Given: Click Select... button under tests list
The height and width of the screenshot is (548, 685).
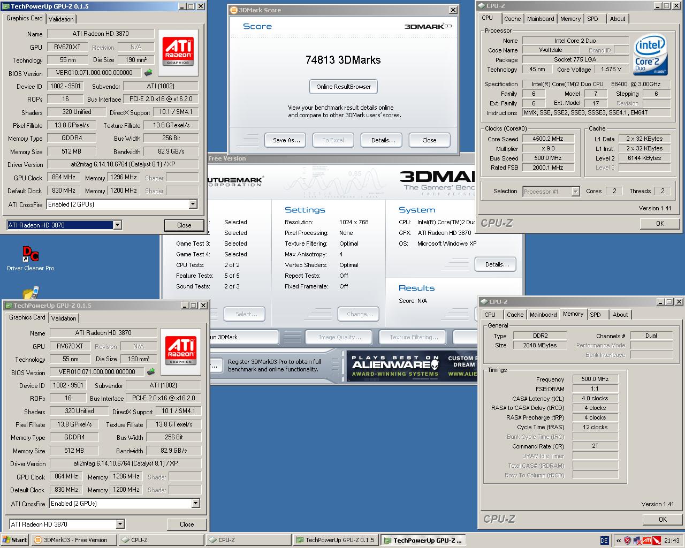Looking at the screenshot, I should 244,314.
